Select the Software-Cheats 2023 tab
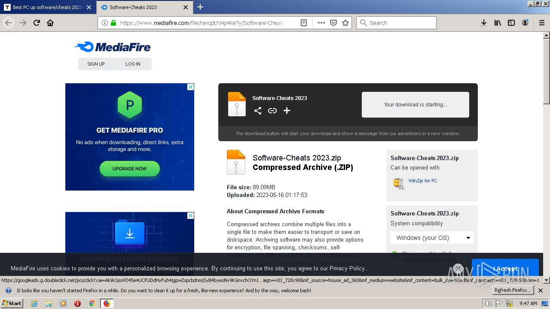Image resolution: width=550 pixels, height=309 pixels. click(x=145, y=7)
